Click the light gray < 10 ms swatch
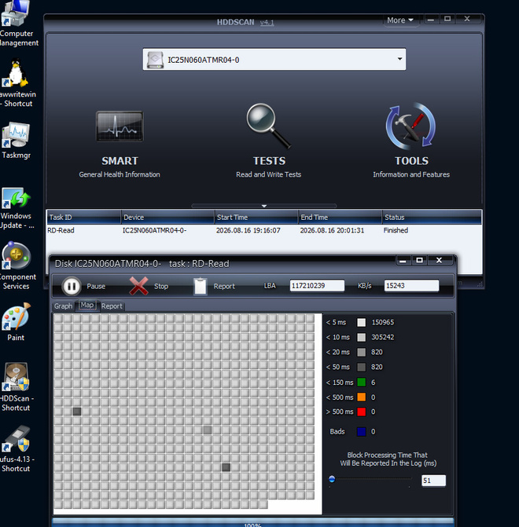 coord(361,338)
